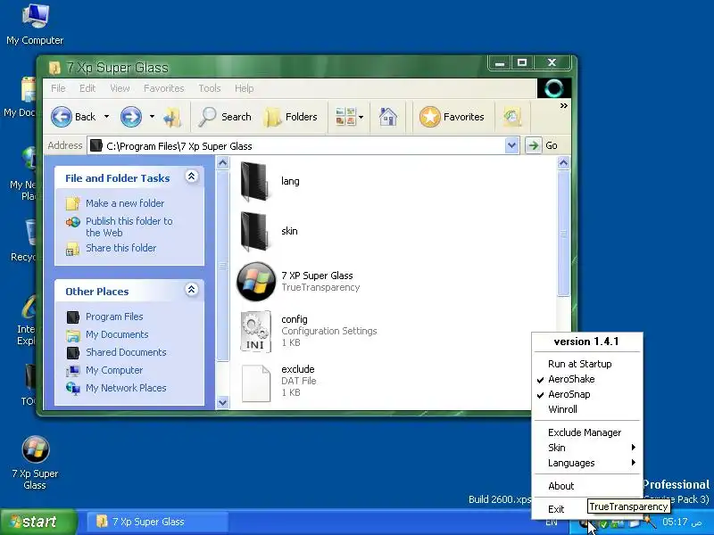Click Share this folder
Image resolution: width=714 pixels, height=535 pixels.
point(120,248)
